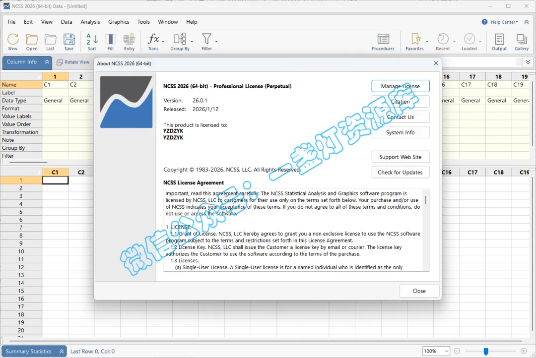Open the Analysis menu
The image size is (536, 358).
click(x=90, y=22)
